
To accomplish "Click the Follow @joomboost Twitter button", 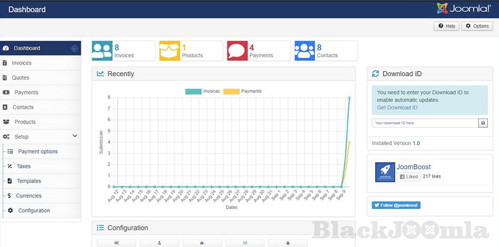I will point(396,205).
